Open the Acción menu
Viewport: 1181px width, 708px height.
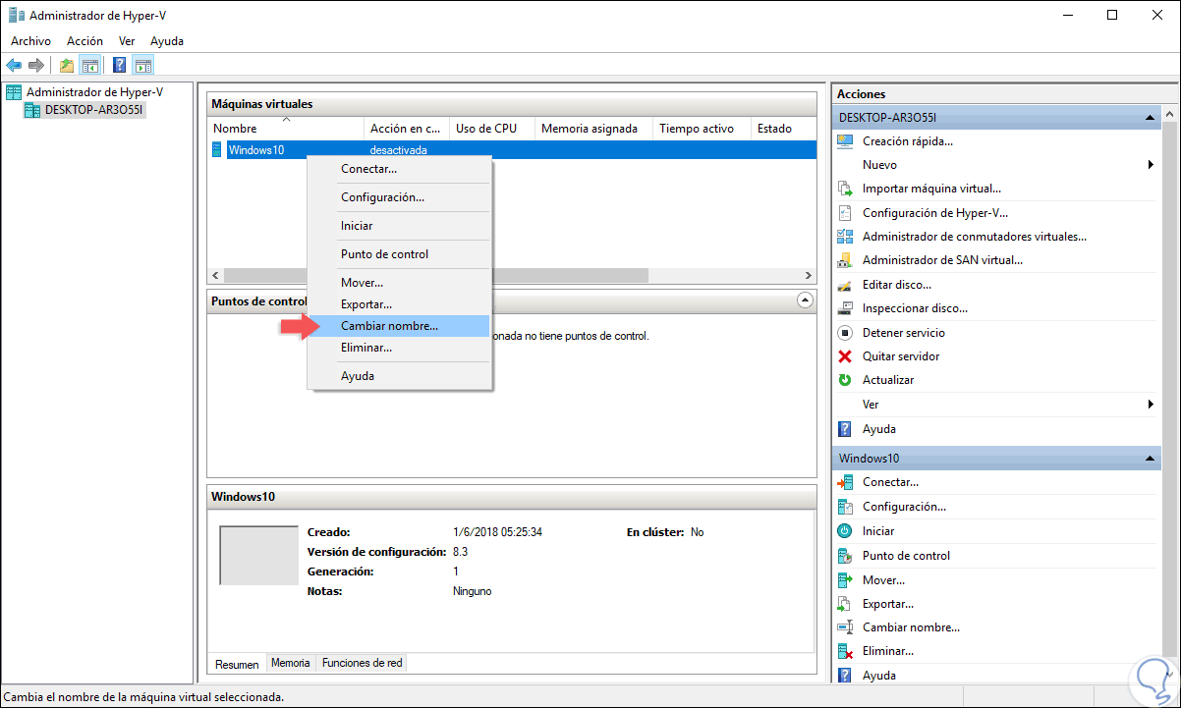click(84, 41)
